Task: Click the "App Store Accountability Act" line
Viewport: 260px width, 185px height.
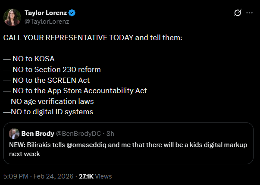Action: [75, 91]
